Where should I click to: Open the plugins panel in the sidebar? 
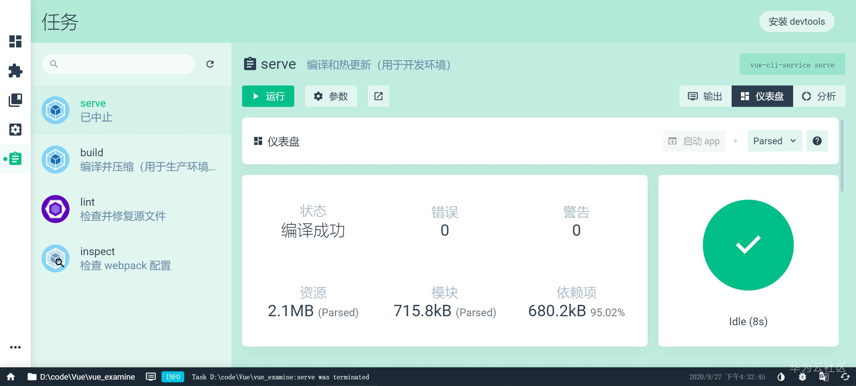(x=15, y=71)
